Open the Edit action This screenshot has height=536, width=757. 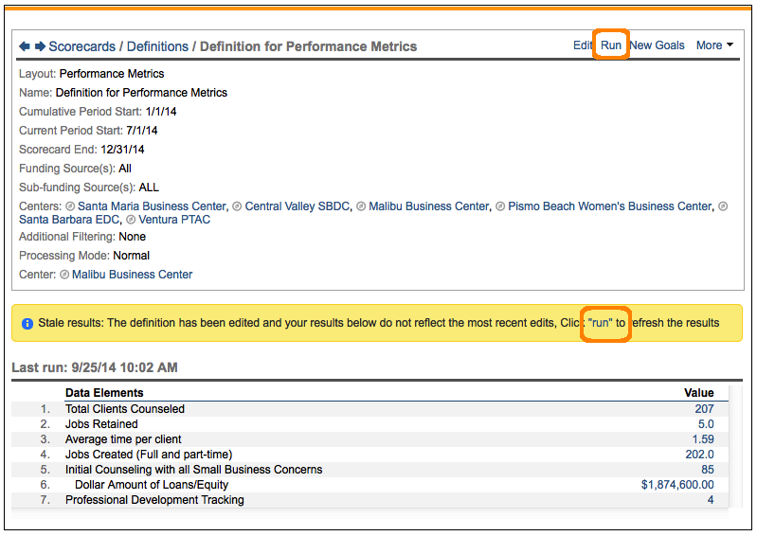[x=583, y=45]
